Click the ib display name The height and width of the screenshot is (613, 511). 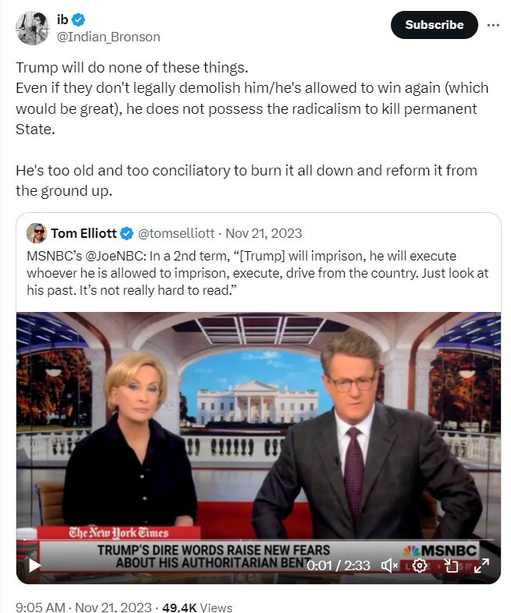tap(62, 19)
